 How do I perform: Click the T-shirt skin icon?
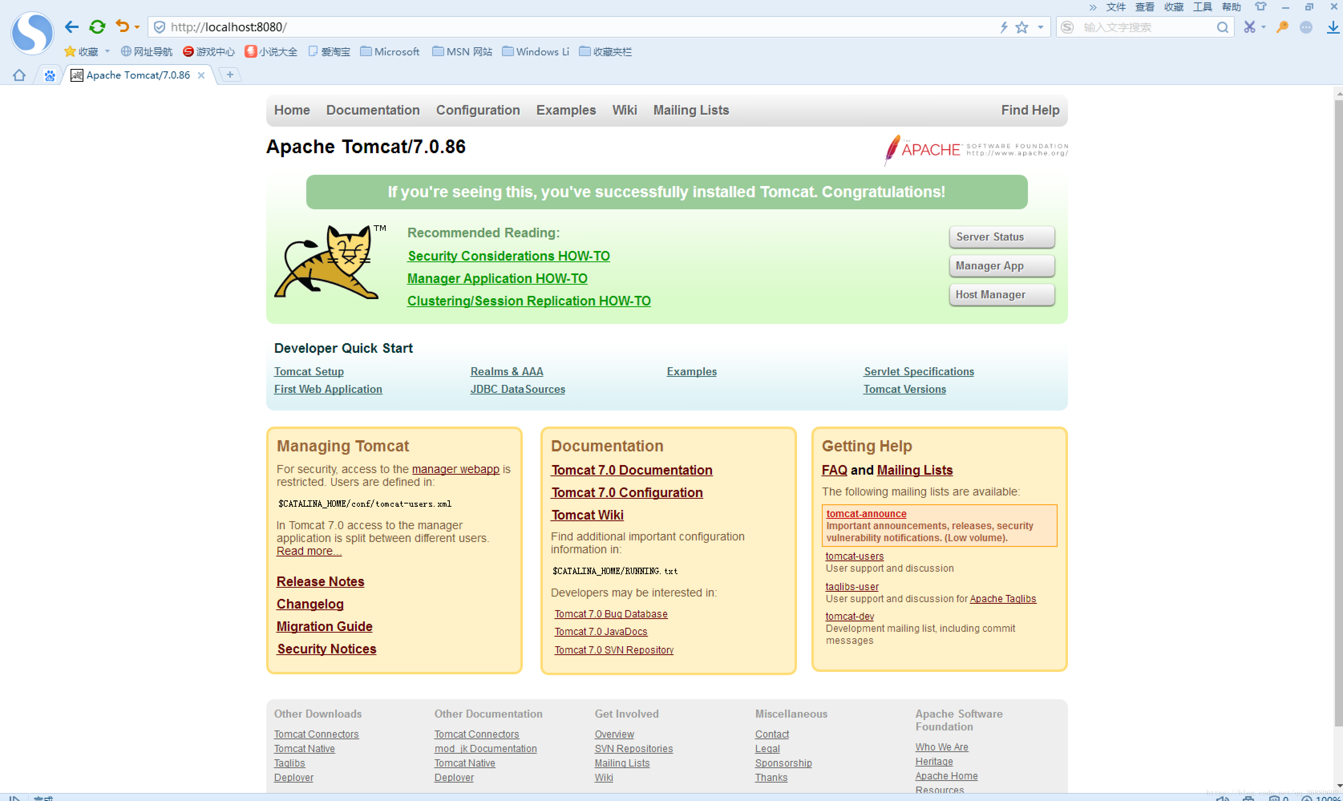(1260, 7)
